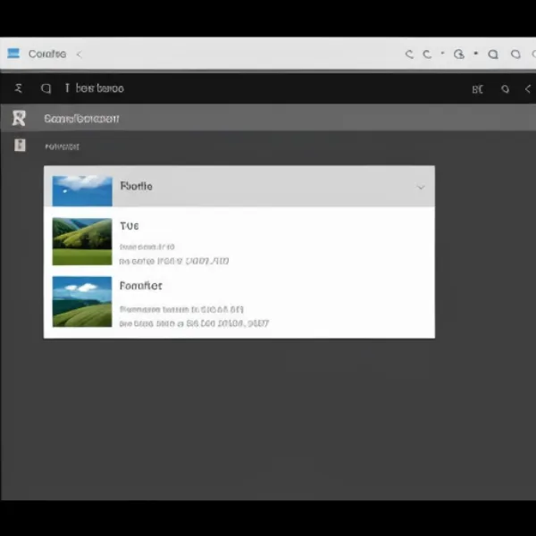Collapse the list using the header chevron
This screenshot has width=536, height=536.
[x=420, y=188]
